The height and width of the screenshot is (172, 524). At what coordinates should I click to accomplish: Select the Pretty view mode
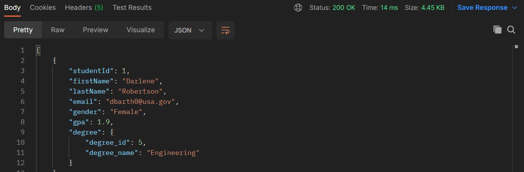click(x=23, y=30)
